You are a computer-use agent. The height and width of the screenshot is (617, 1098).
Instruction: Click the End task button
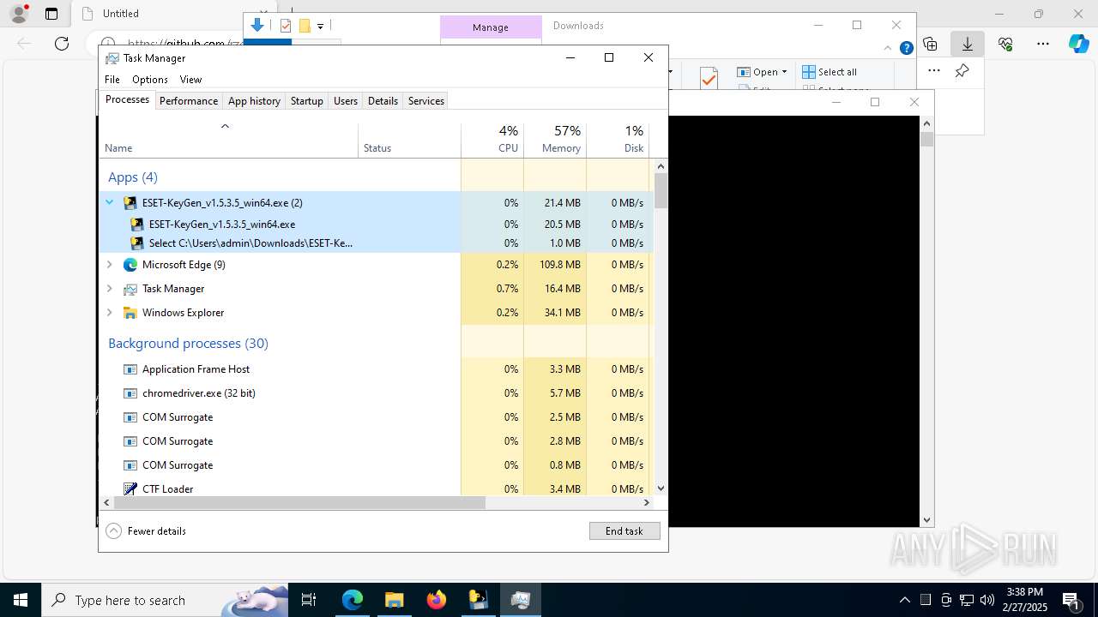(624, 530)
